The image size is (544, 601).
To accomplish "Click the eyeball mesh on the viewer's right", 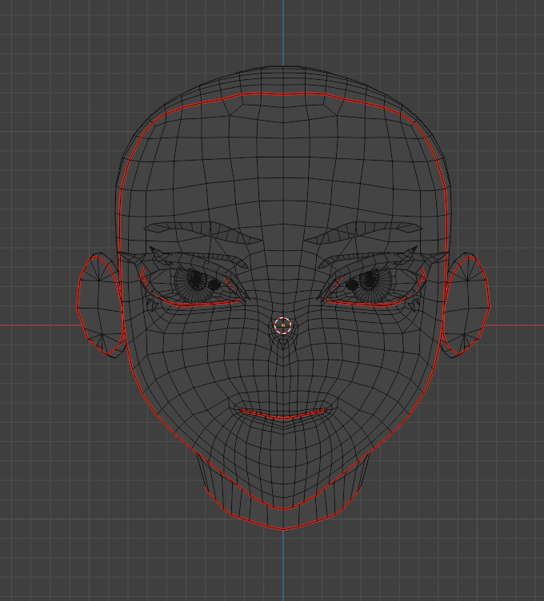I will [x=368, y=281].
